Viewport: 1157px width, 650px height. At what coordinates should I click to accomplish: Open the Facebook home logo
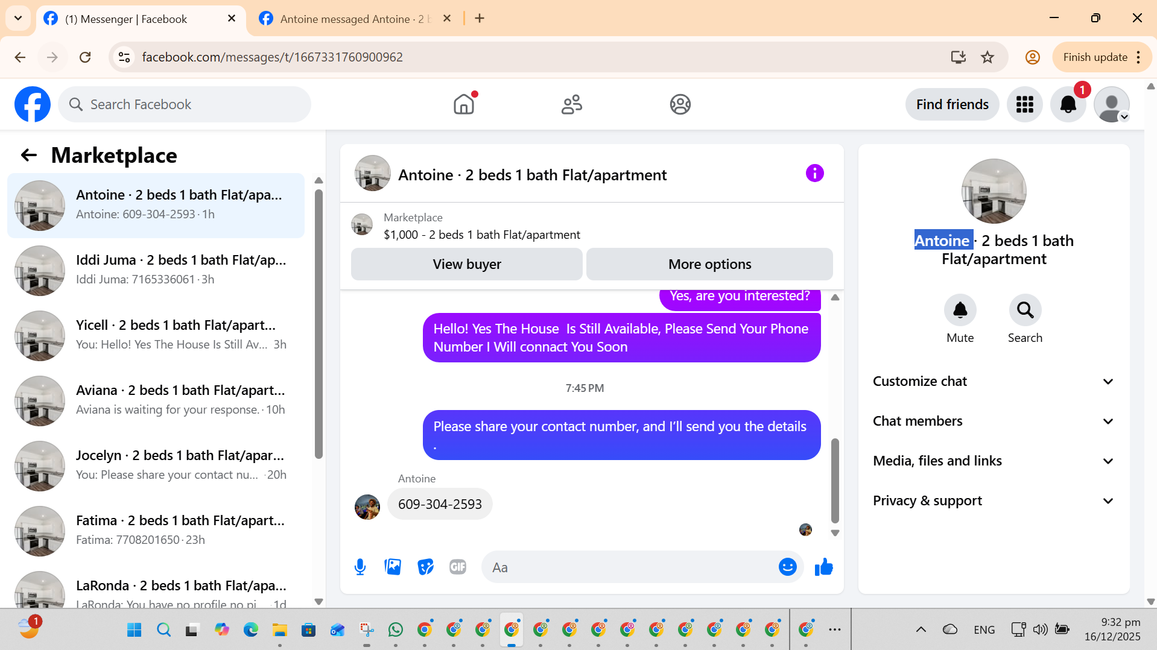(33, 104)
